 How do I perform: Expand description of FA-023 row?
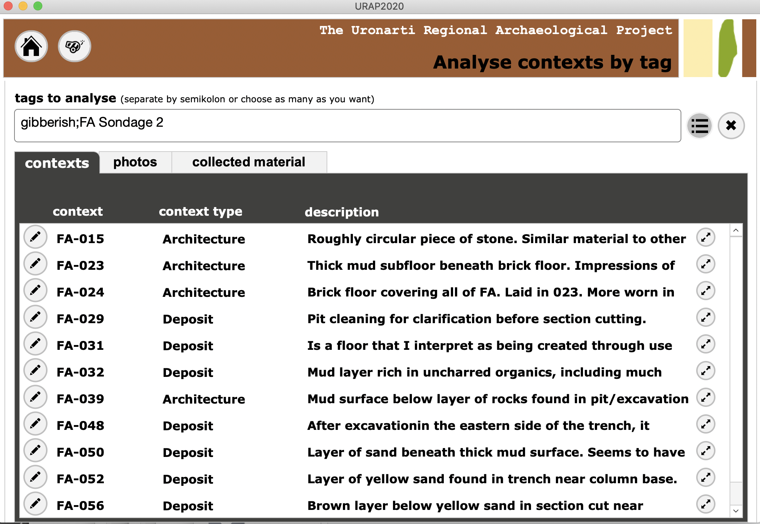pyautogui.click(x=705, y=264)
